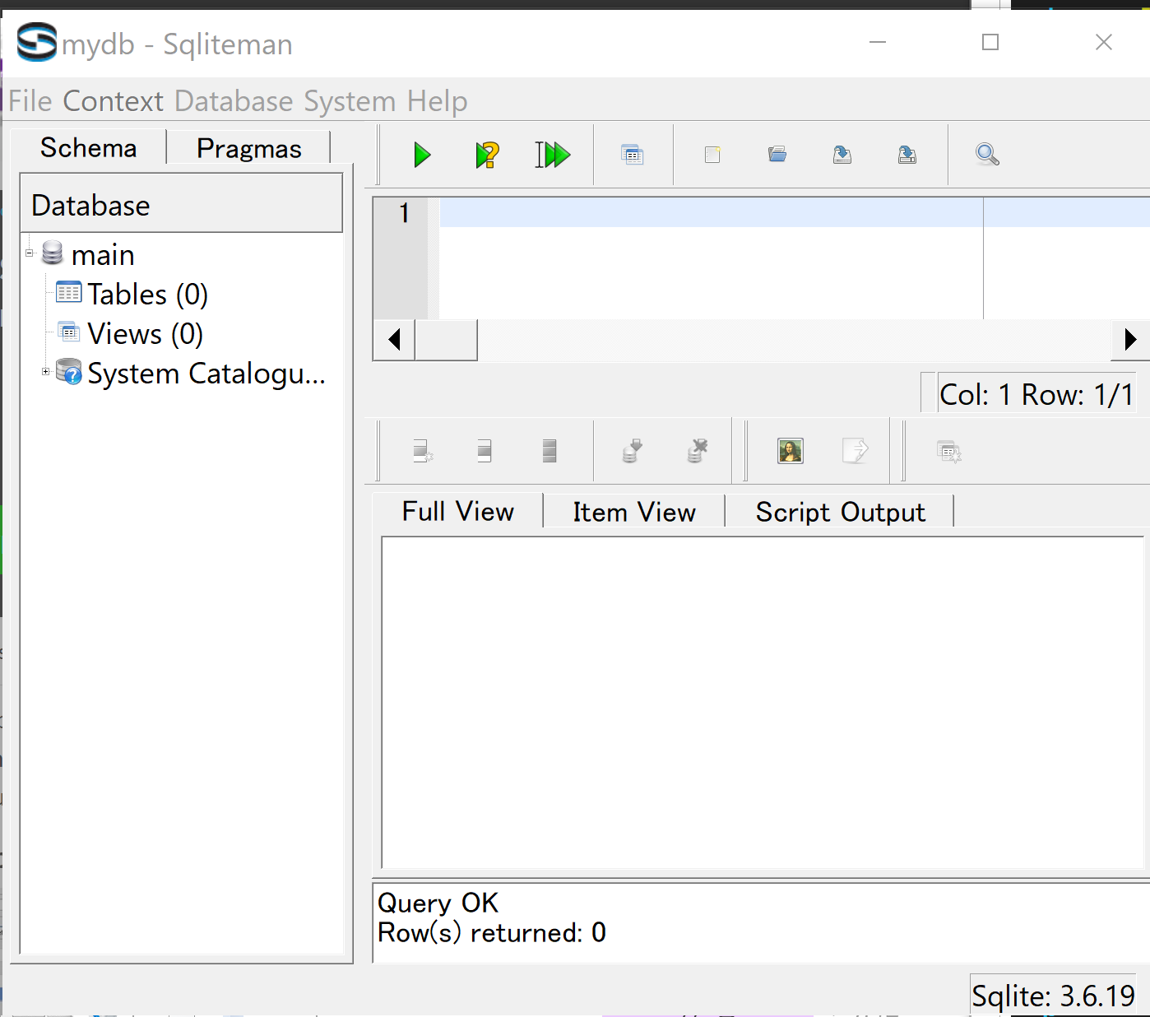Switch to the Schema tab
This screenshot has height=1017, width=1150.
tap(89, 148)
